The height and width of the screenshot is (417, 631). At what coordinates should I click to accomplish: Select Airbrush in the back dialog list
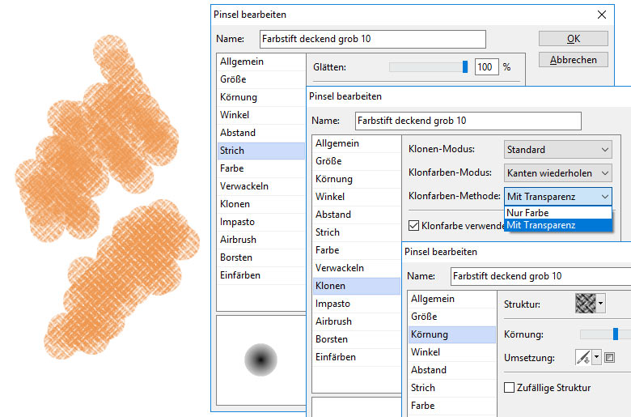[260, 240]
